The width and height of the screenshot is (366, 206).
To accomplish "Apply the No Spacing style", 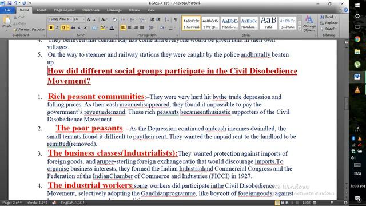I will coord(210,23).
